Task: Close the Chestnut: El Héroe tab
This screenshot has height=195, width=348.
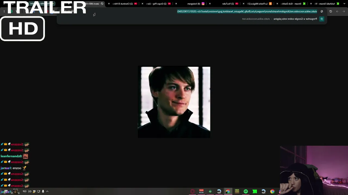Action: click(109, 4)
